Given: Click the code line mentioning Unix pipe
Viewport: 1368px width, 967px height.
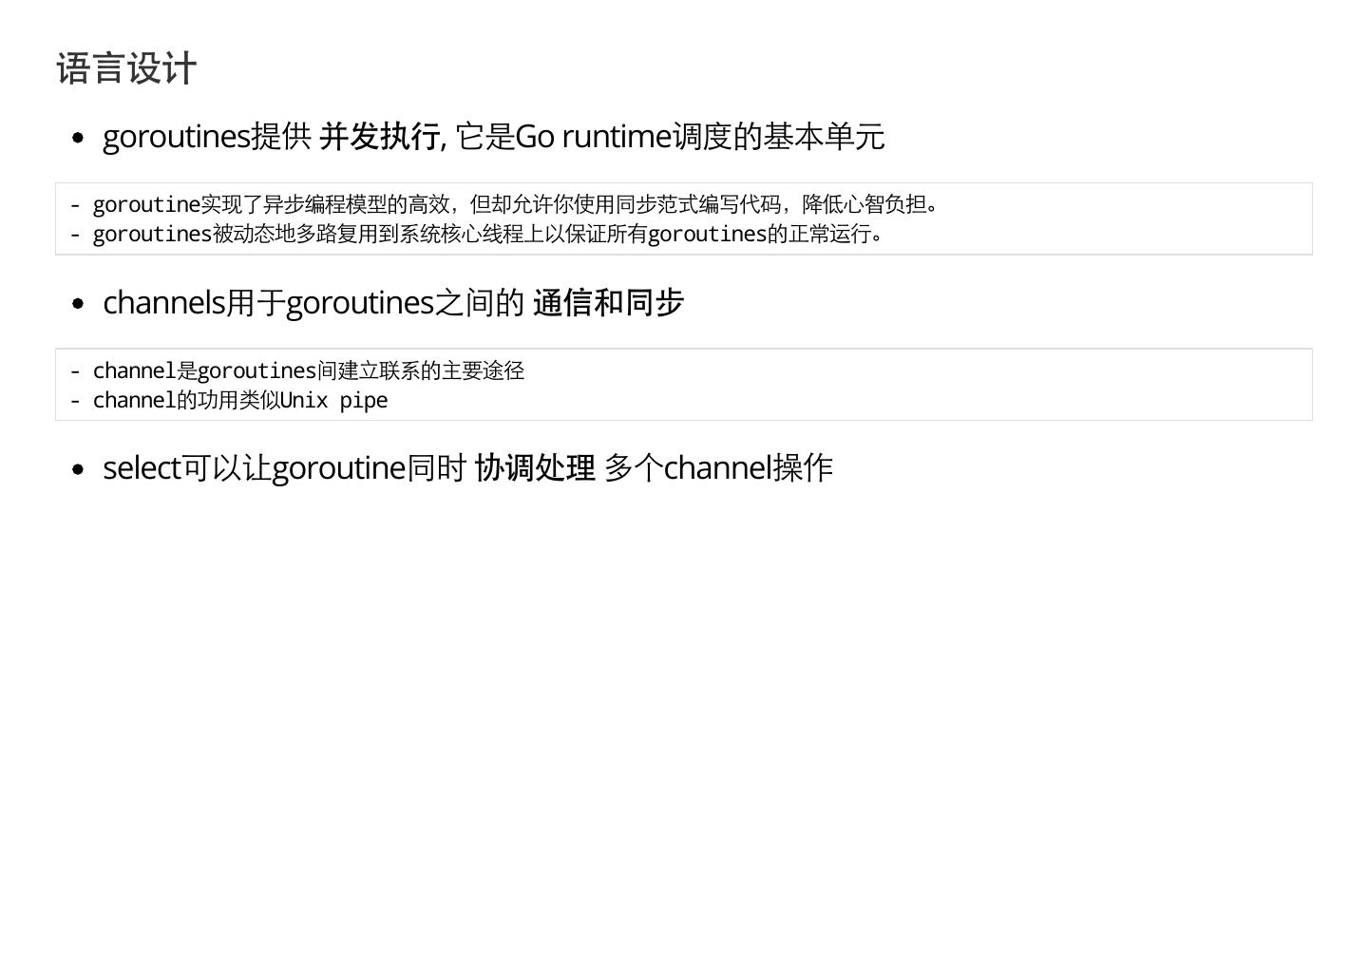Looking at the screenshot, I should (x=229, y=400).
